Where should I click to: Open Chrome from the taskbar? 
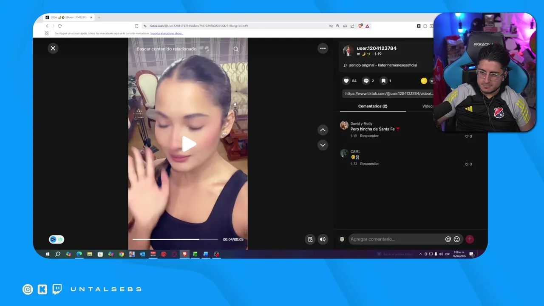click(x=122, y=254)
